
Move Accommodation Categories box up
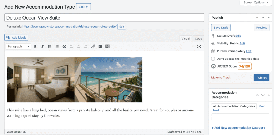coord(257,95)
